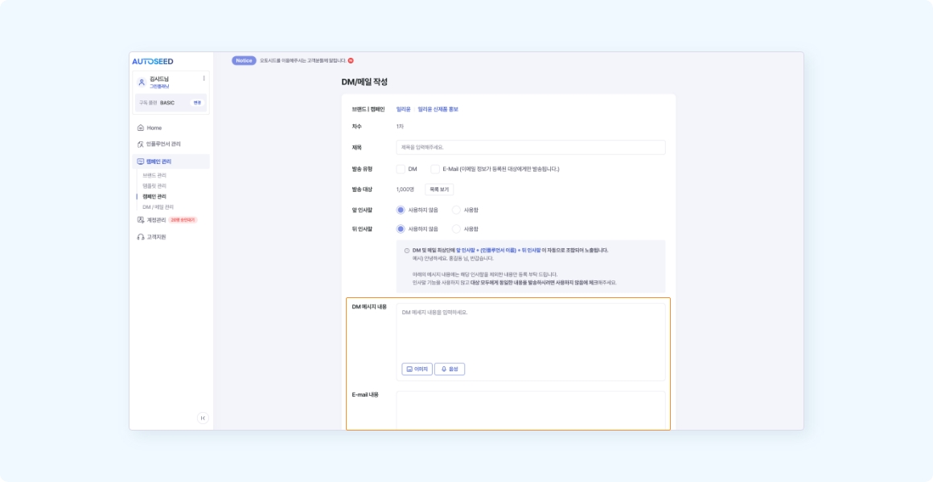The height and width of the screenshot is (482, 933).
Task: Collapse the 캠페인 관리 sidebar section
Action: click(x=171, y=161)
